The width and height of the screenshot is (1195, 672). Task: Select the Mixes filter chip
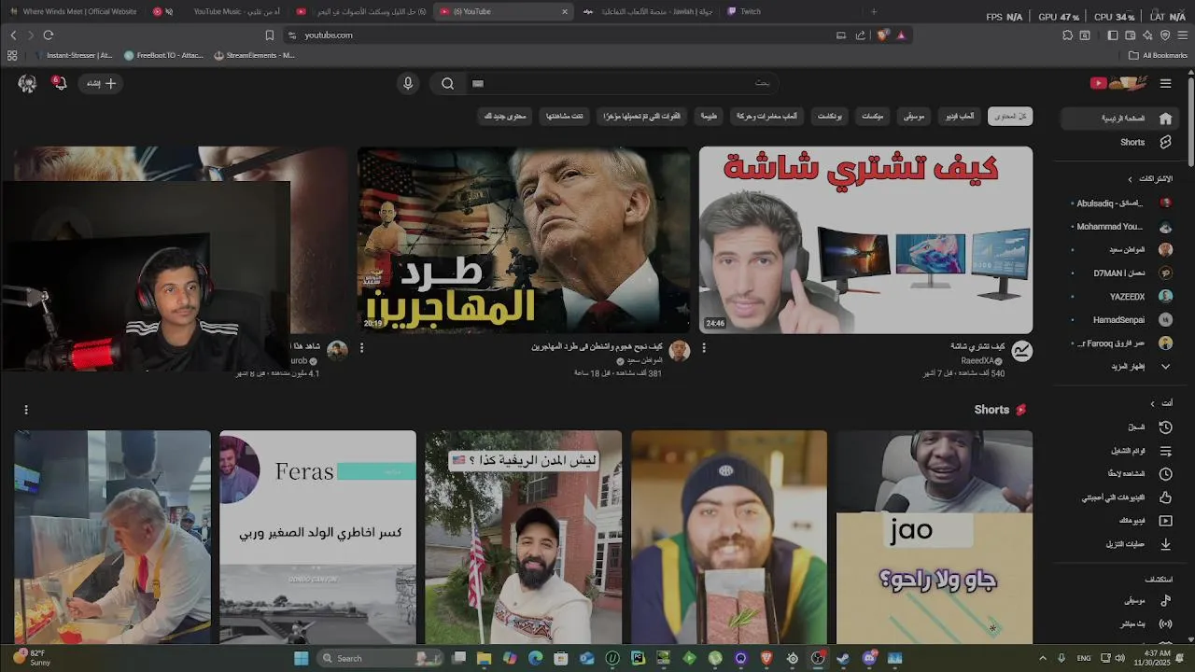click(872, 117)
